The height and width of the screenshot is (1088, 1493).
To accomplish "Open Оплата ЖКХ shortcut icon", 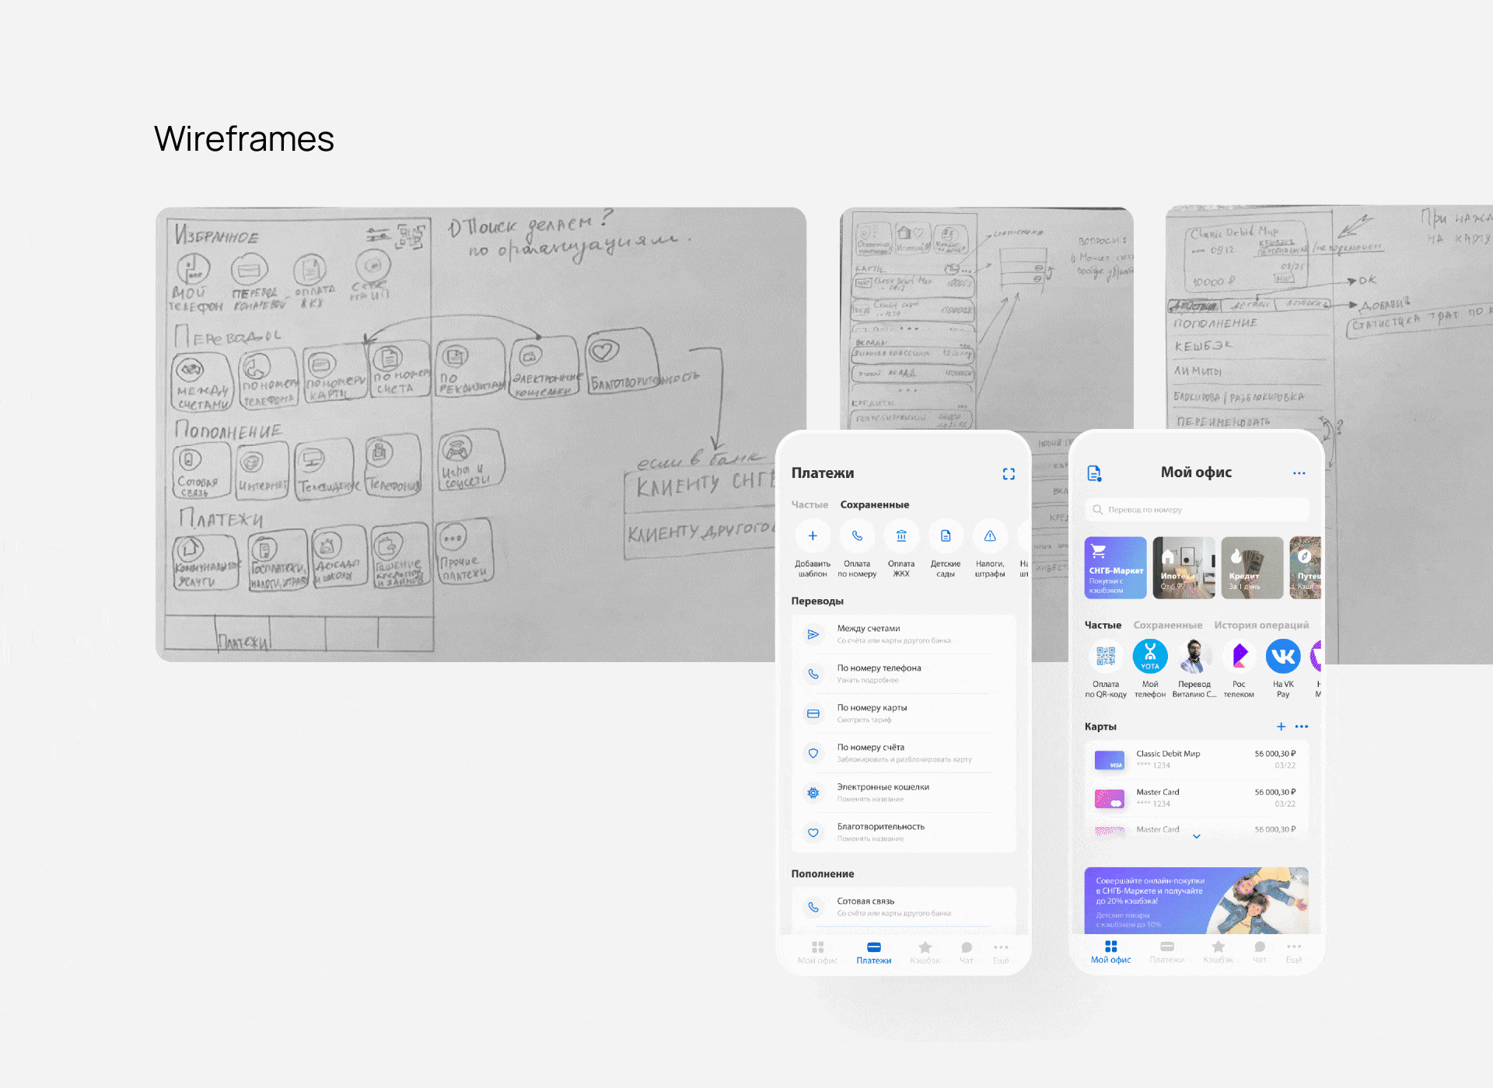I will [901, 535].
